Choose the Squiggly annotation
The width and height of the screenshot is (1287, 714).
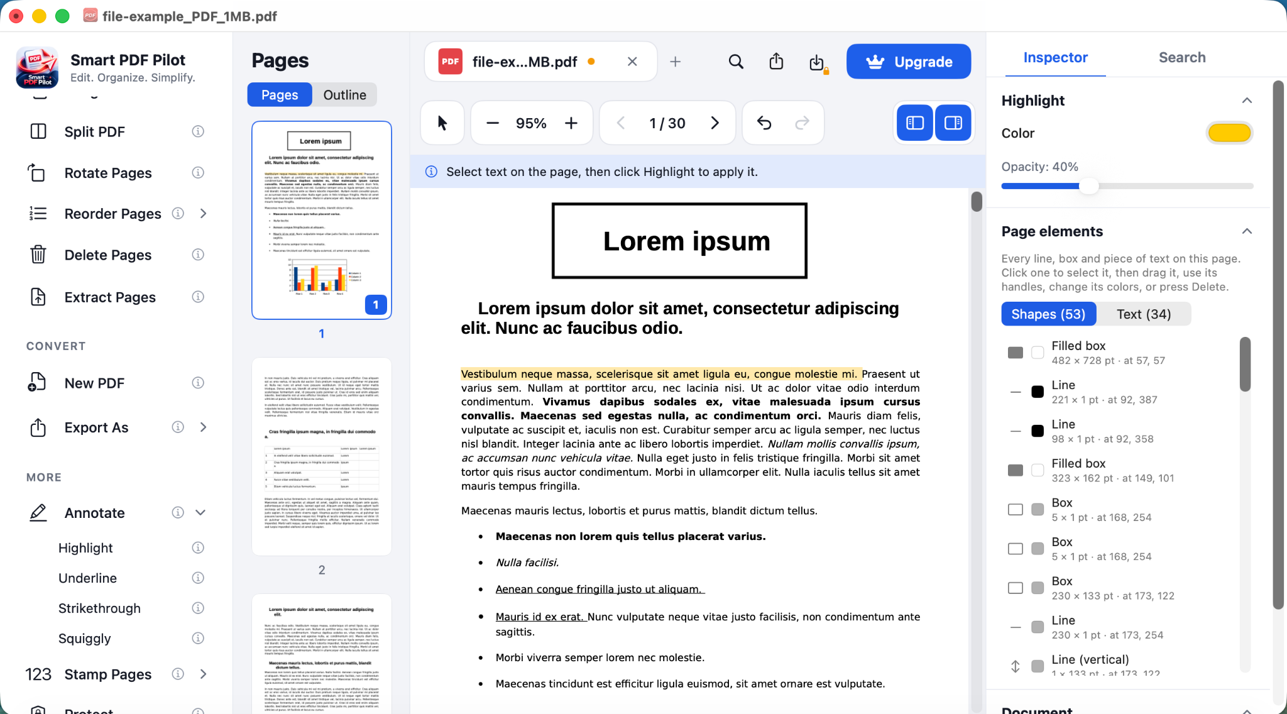[x=84, y=639]
